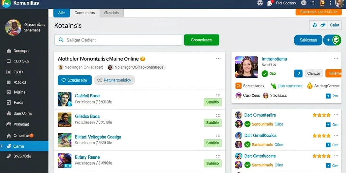
Task: Open three-dot menu on Notheler Online card
Action: pyautogui.click(x=218, y=58)
